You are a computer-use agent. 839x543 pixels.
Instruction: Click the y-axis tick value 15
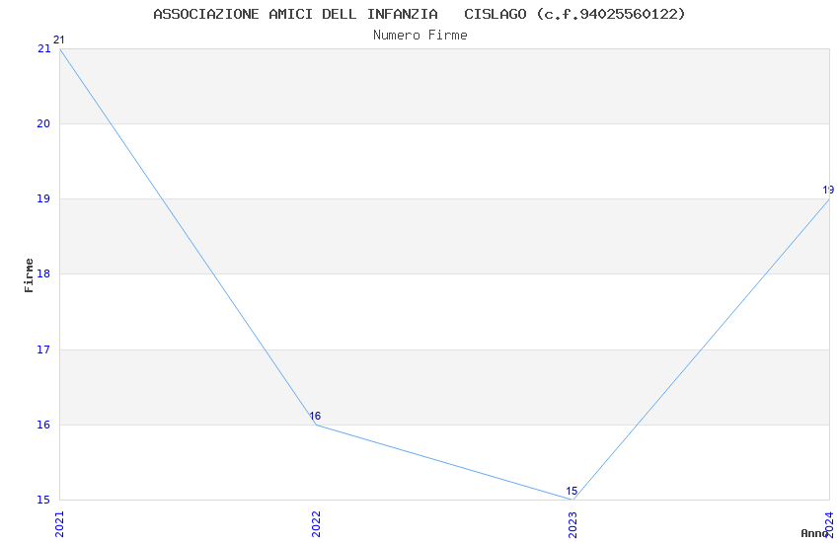pyautogui.click(x=43, y=501)
